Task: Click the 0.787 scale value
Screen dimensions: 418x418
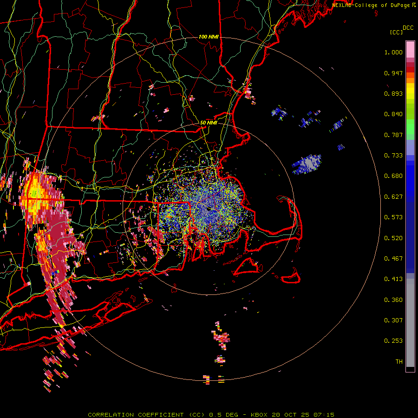Action: click(x=393, y=135)
